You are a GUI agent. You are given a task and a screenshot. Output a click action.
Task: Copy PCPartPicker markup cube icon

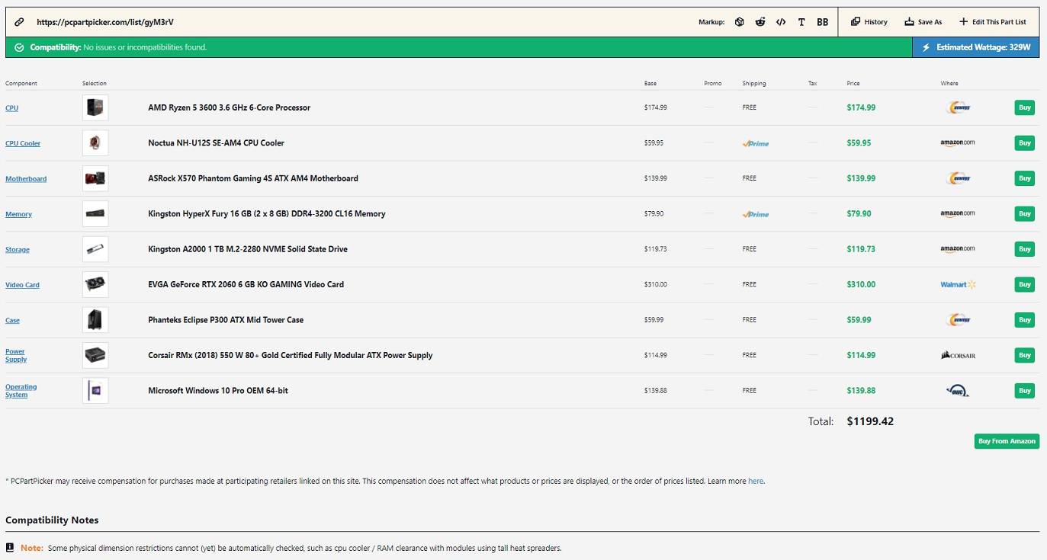point(739,22)
